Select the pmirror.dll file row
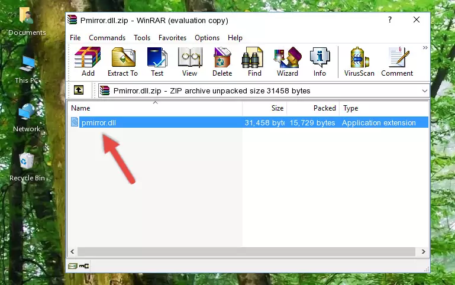The image size is (455, 285). [x=249, y=122]
